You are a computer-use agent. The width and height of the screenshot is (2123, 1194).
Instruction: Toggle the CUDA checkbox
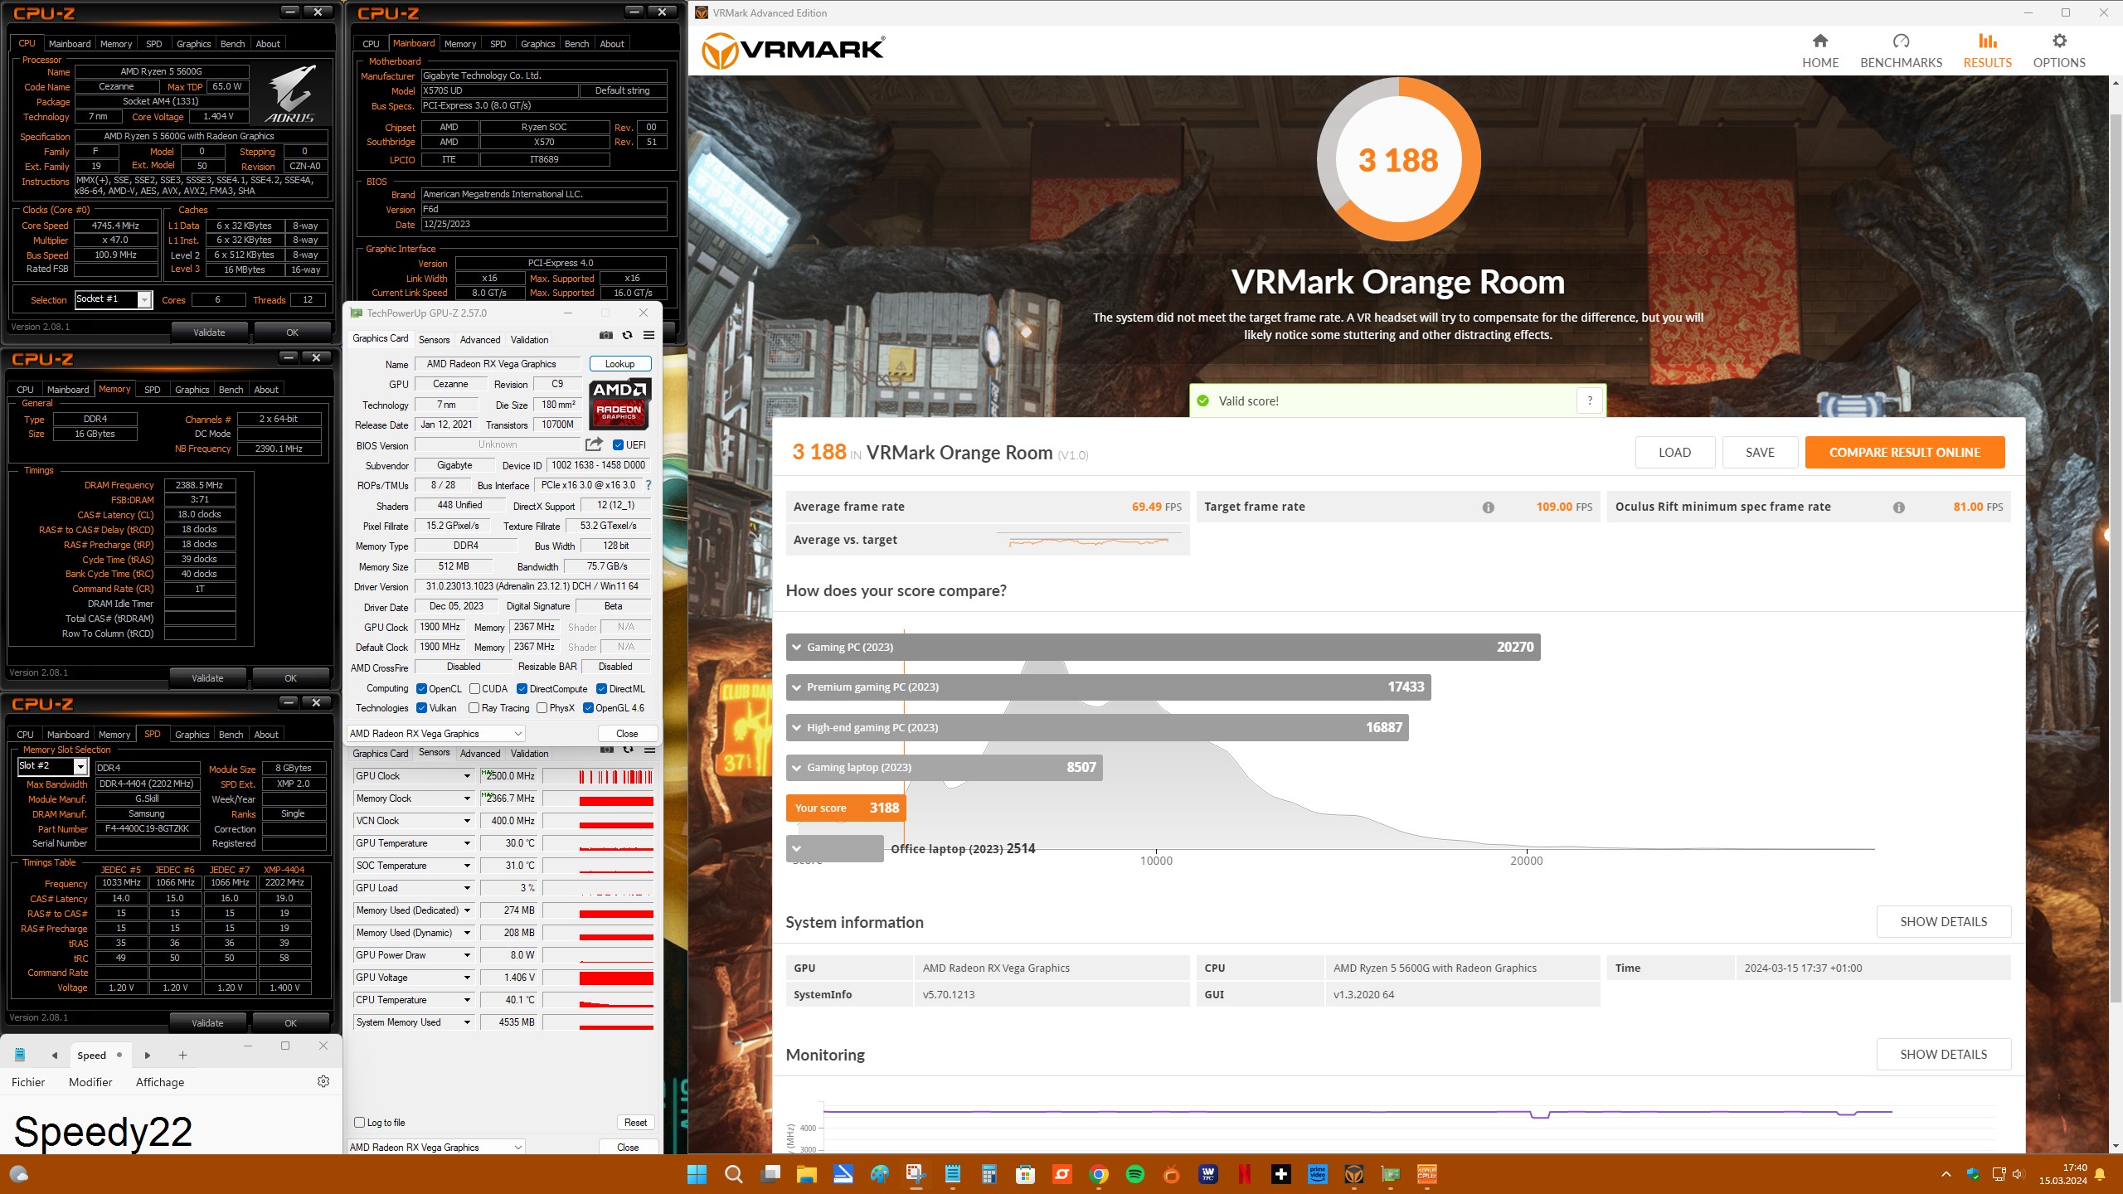point(474,689)
